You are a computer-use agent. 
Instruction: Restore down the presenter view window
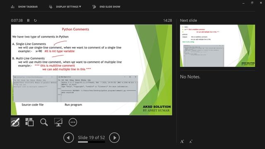pos(252,3)
